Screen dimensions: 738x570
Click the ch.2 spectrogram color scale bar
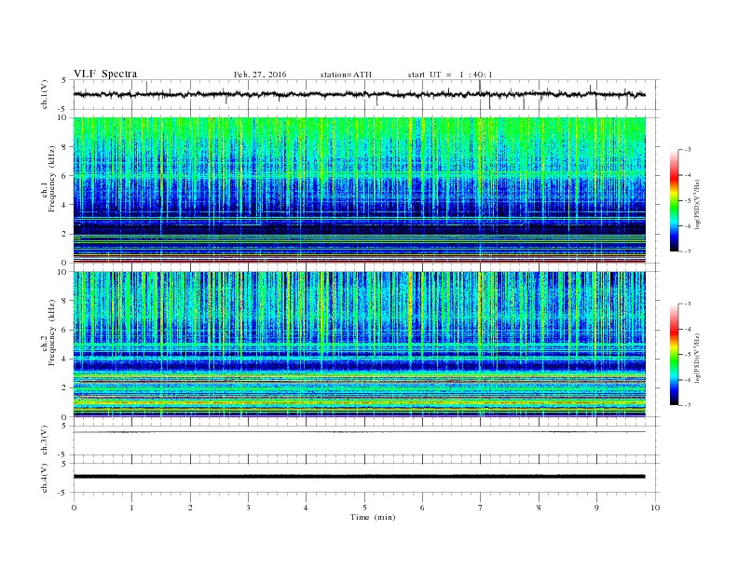[674, 354]
